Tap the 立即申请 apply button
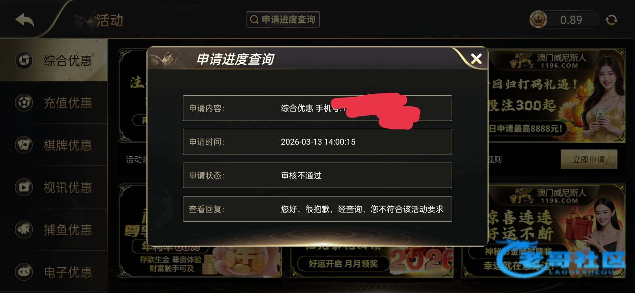635x293 pixels. click(x=589, y=159)
